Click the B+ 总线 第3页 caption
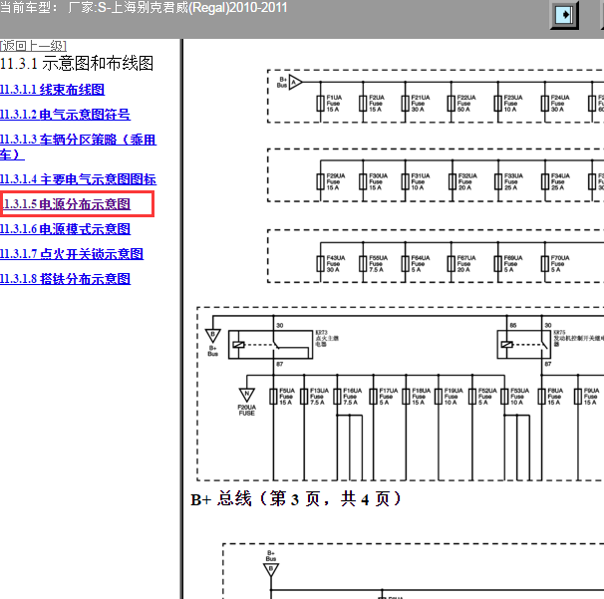The image size is (604, 599). (296, 499)
